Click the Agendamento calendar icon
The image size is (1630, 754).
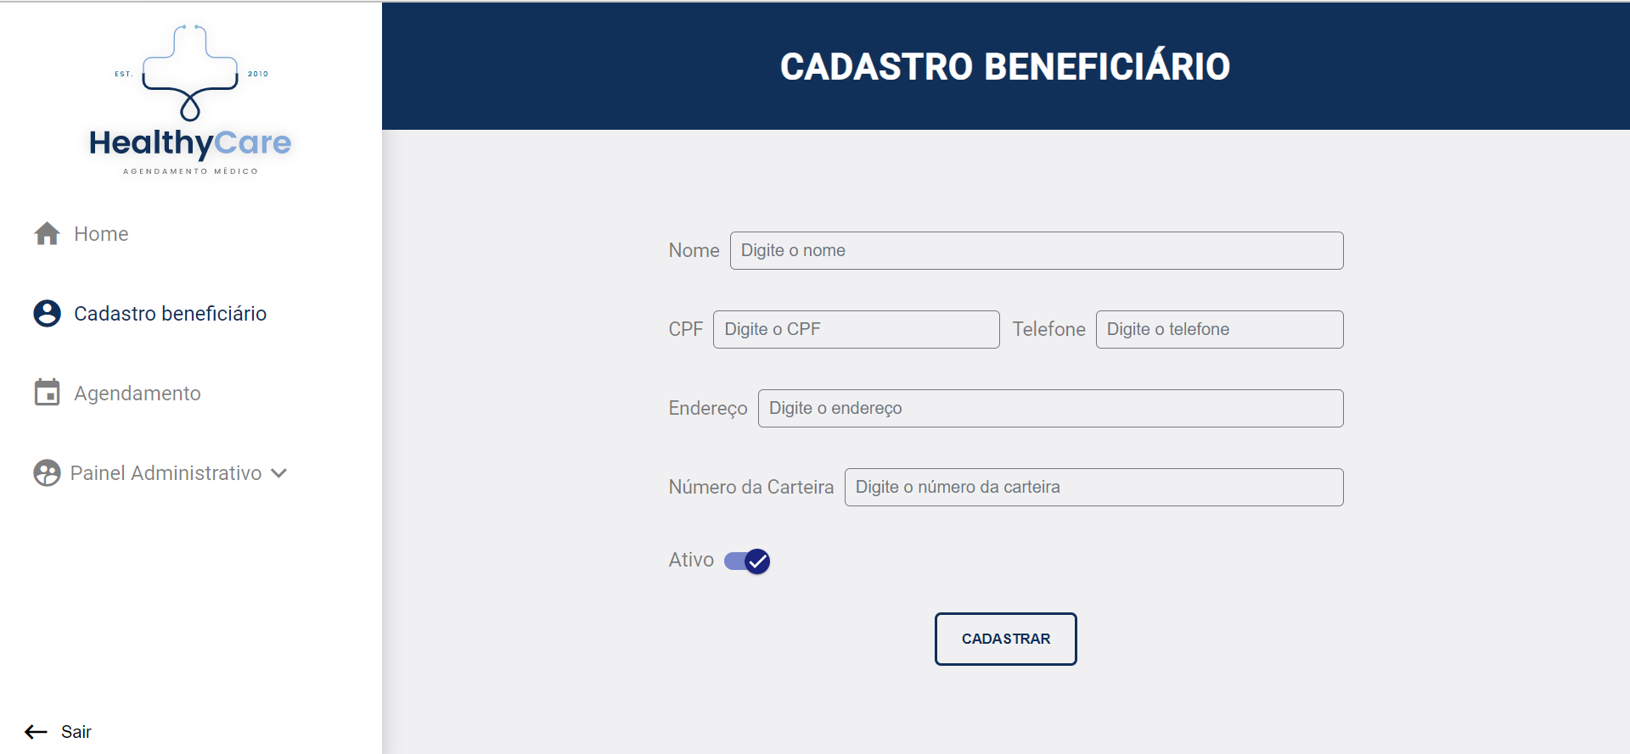pyautogui.click(x=47, y=392)
